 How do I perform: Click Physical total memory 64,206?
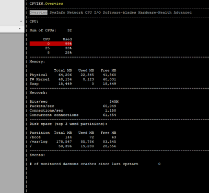(65, 75)
